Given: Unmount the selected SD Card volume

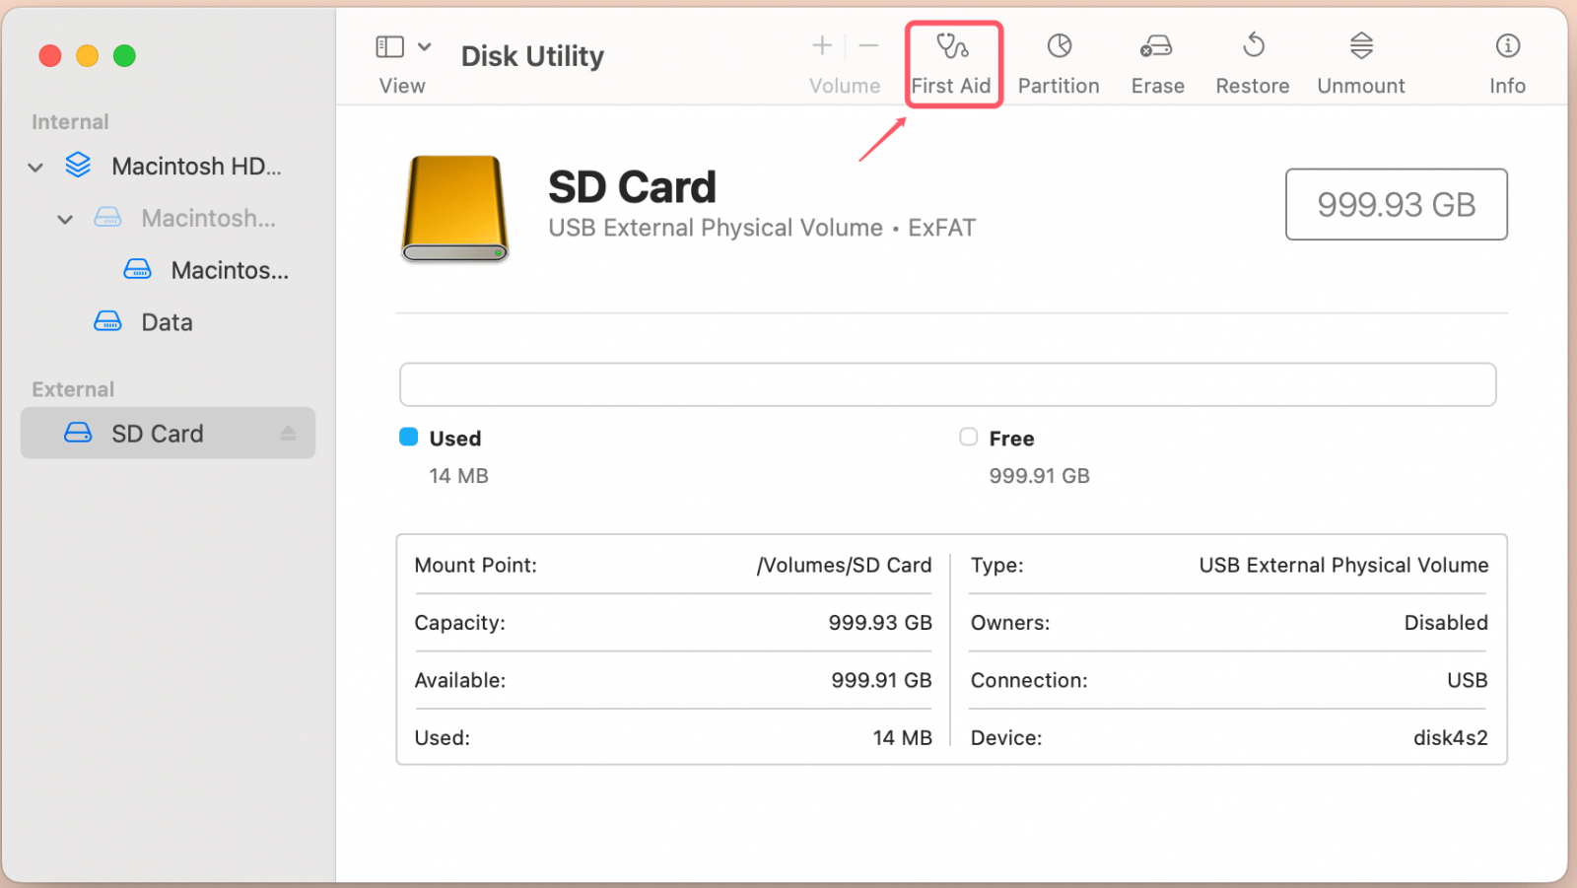Looking at the screenshot, I should (x=1361, y=63).
